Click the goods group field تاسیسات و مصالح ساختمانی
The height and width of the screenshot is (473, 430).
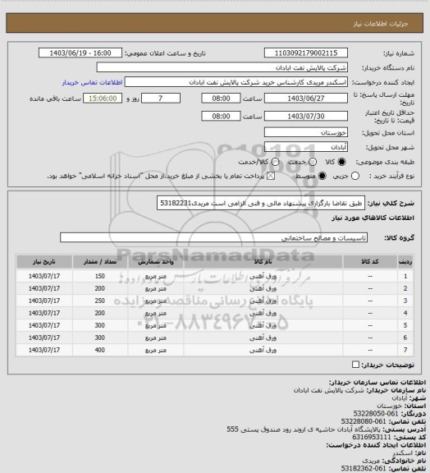(213, 237)
